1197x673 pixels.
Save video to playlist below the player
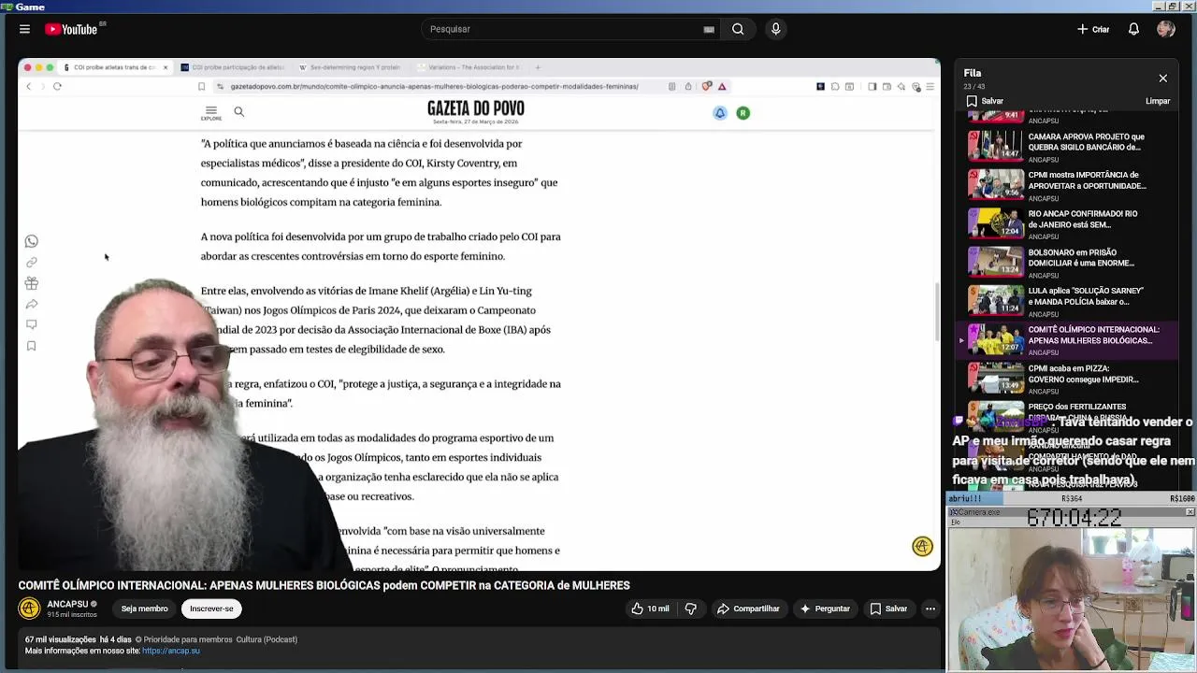pyautogui.click(x=888, y=609)
